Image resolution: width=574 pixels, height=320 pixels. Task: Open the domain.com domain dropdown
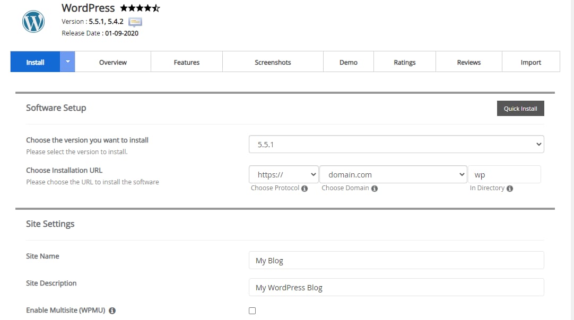click(x=393, y=175)
